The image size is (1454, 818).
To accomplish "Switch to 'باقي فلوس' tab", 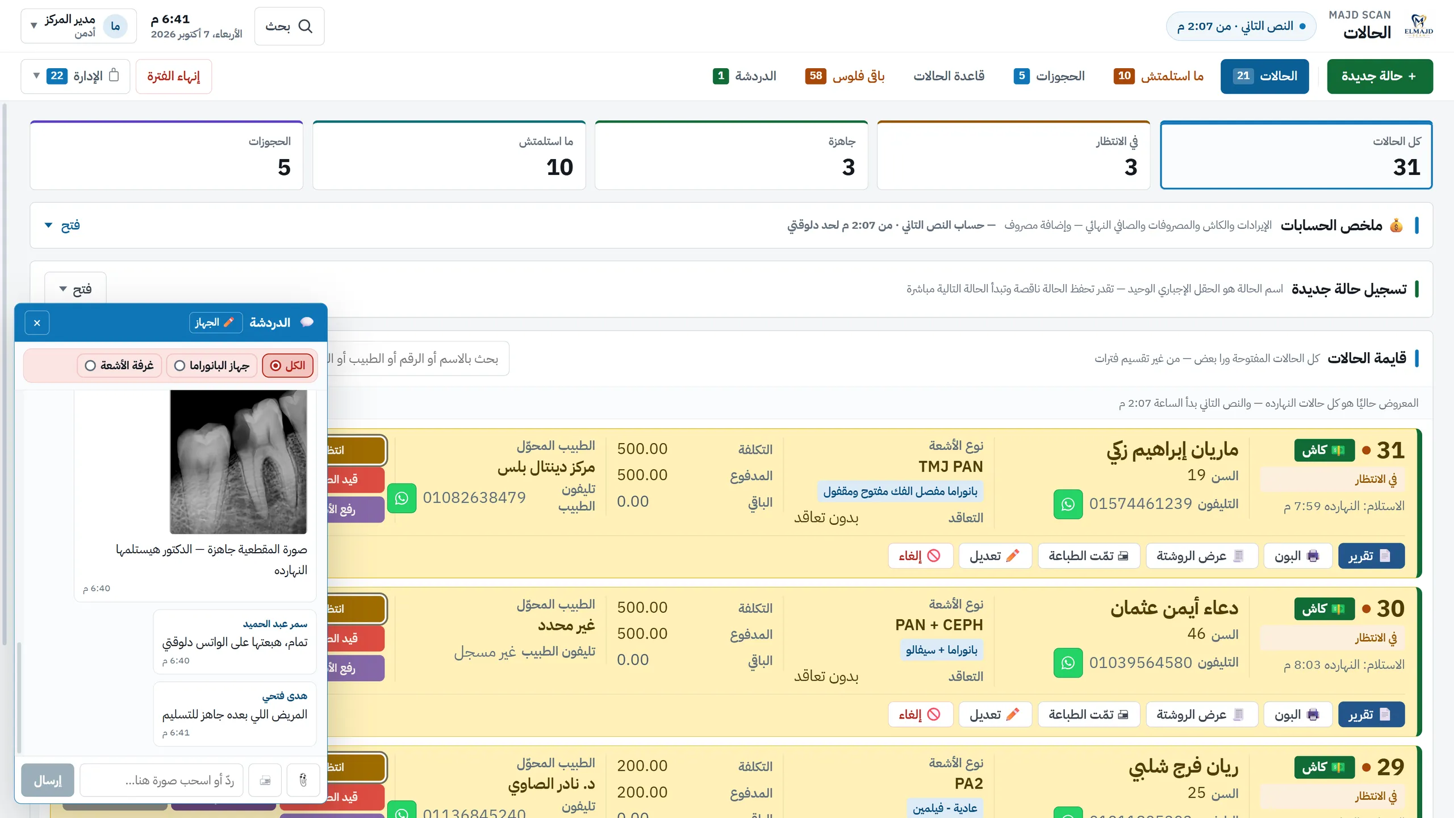I will (845, 76).
